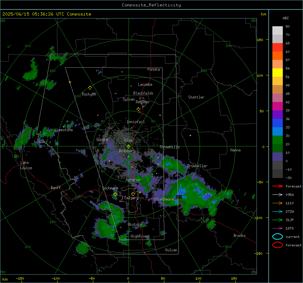Click the white asterisk marker east of Innisfail

160,115
